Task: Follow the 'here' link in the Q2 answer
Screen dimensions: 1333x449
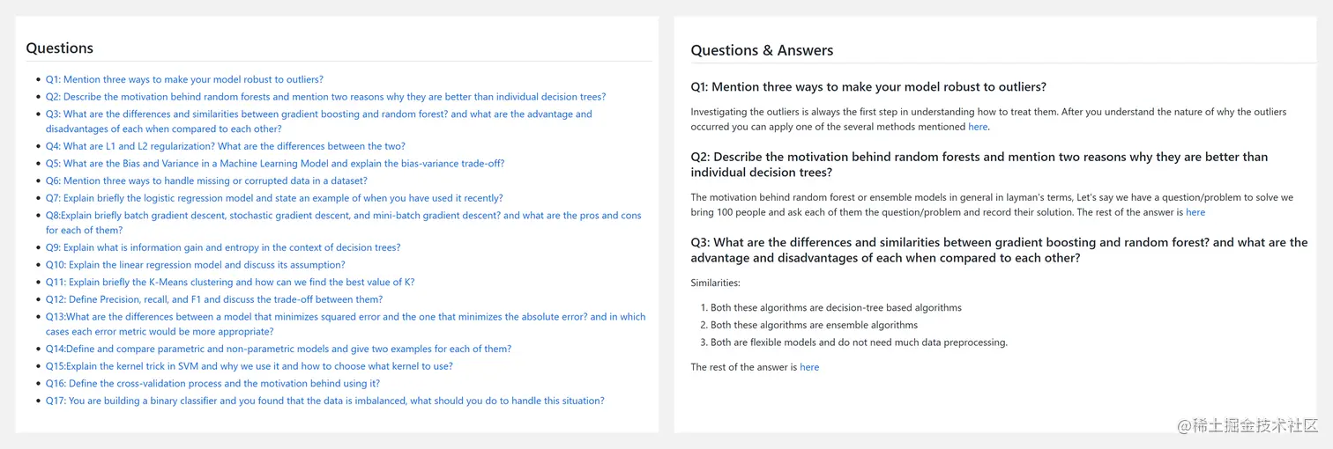Action: click(1195, 212)
